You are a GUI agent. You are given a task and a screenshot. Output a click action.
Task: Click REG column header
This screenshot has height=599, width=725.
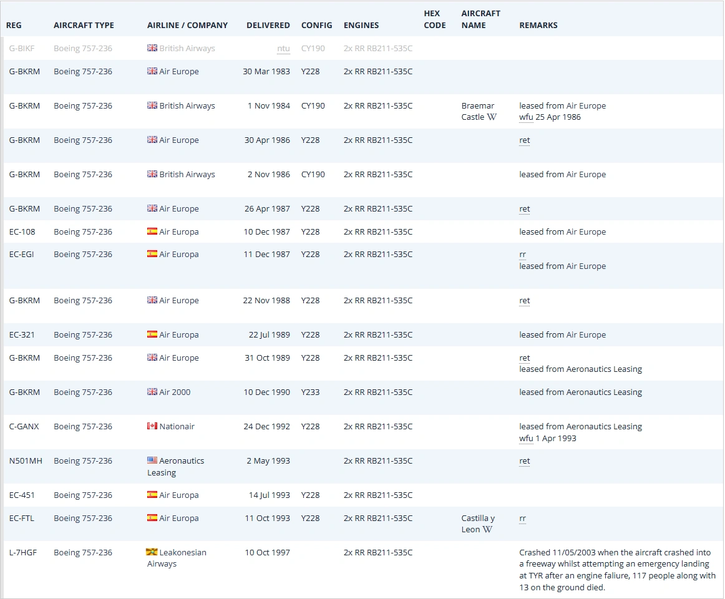[x=14, y=25]
